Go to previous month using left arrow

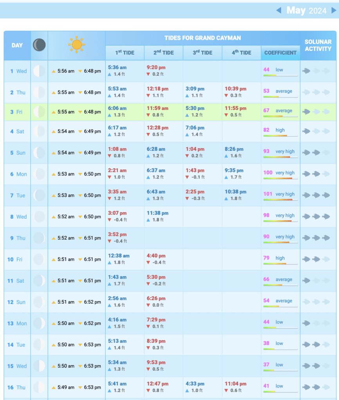click(279, 10)
